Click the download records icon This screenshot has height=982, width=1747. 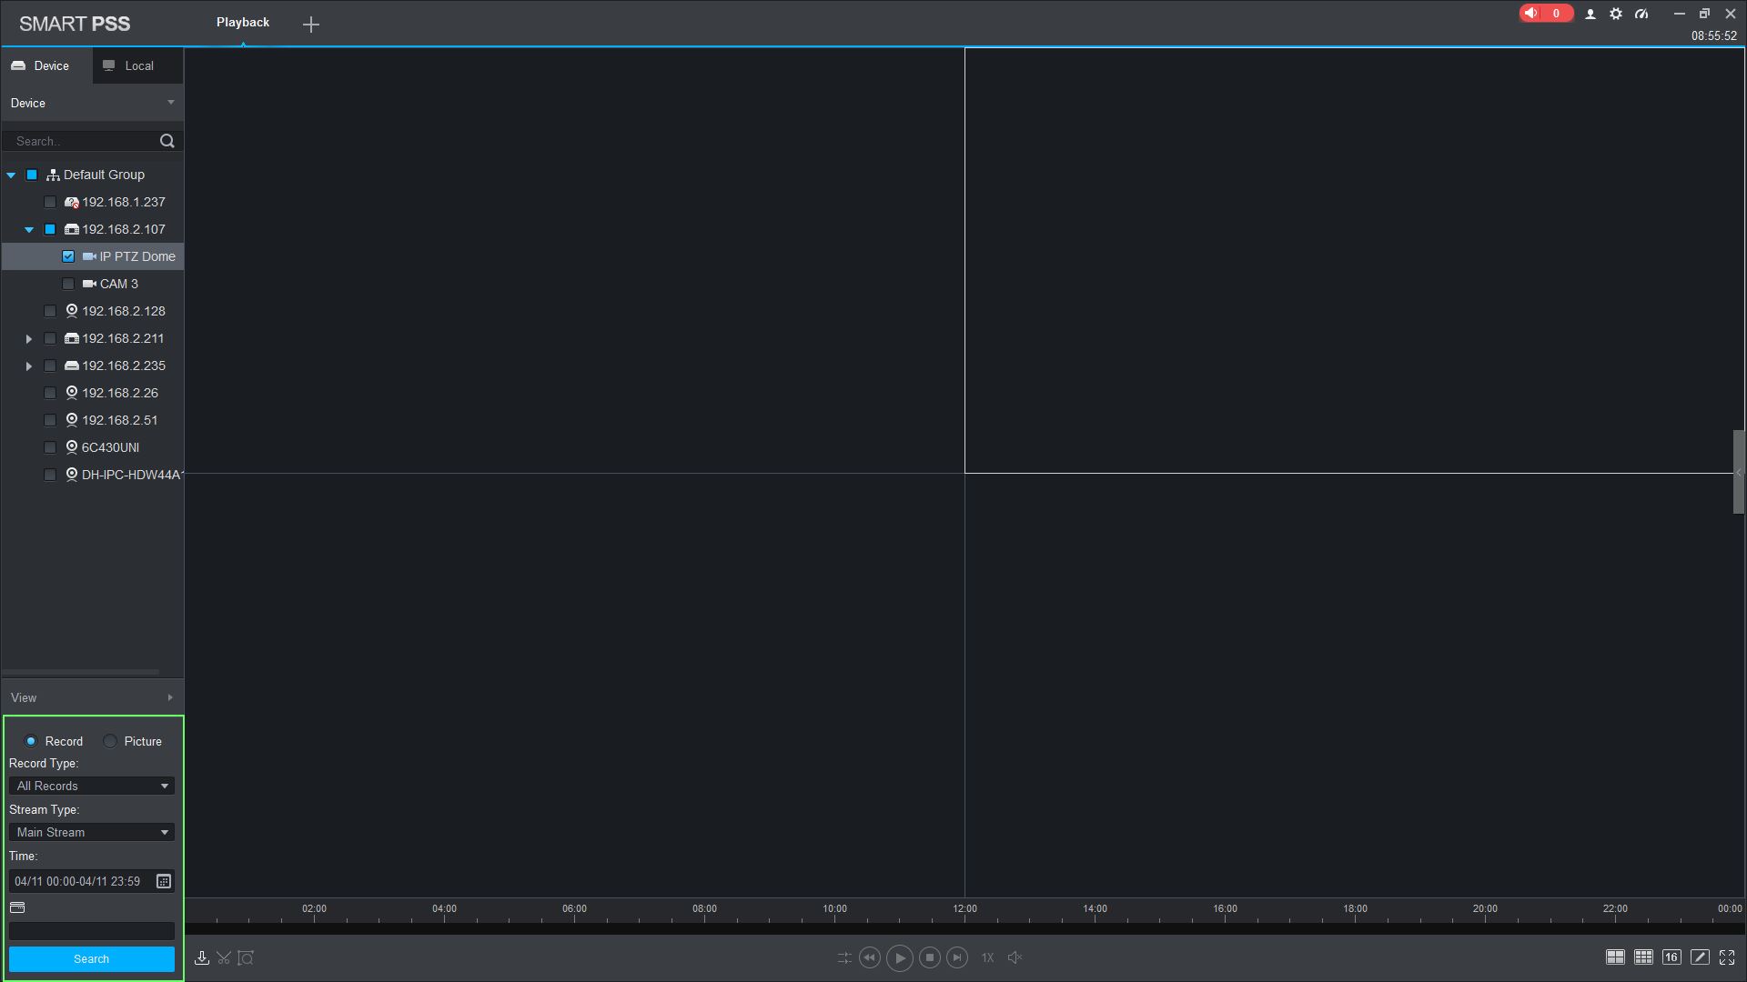click(202, 957)
